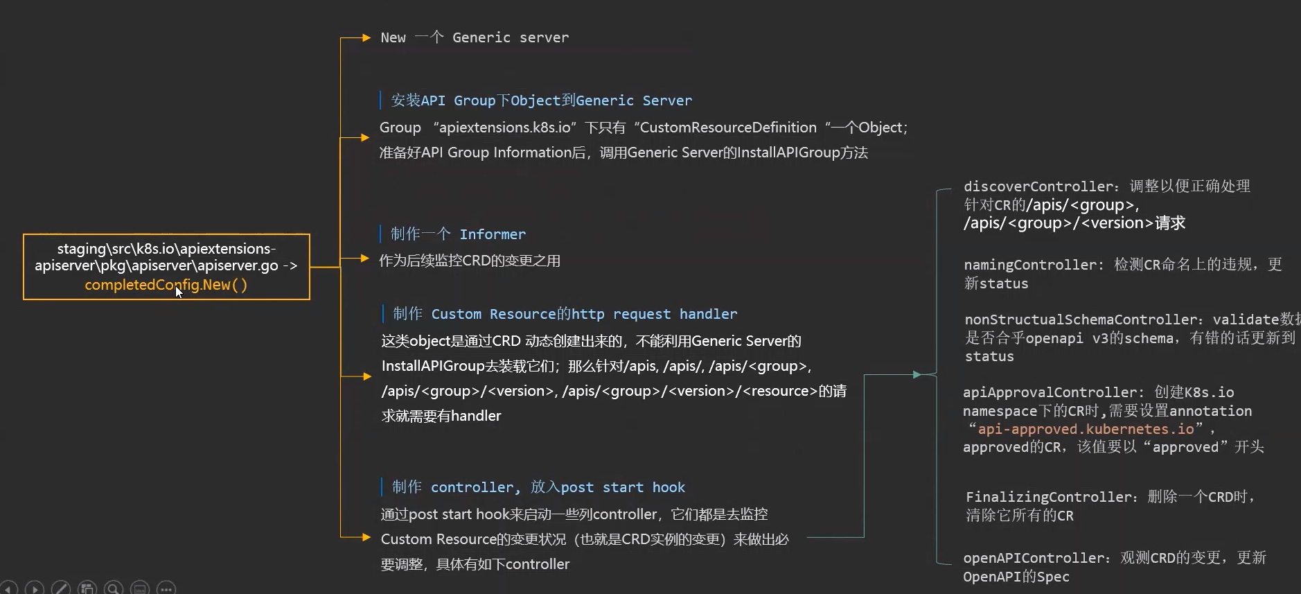Viewport: 1301px width, 594px height.
Task: Click the orange api-approved.kubernetes.io annotation
Action: pos(1086,429)
